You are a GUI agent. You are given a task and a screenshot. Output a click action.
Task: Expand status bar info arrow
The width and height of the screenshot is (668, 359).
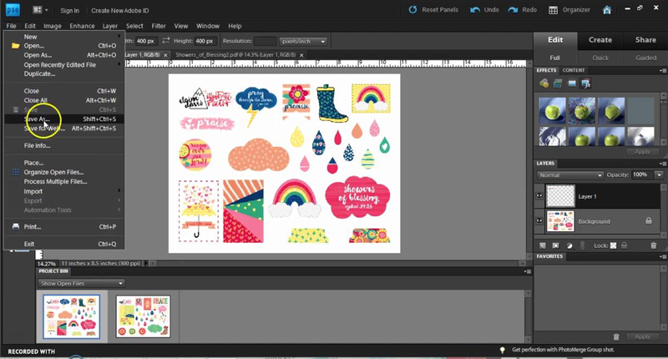pyautogui.click(x=145, y=263)
